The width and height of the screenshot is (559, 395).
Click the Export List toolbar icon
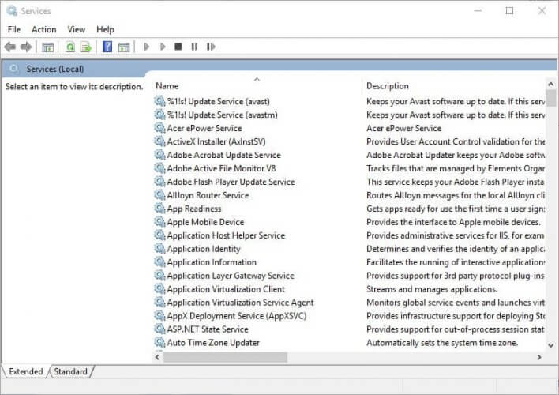(x=86, y=47)
